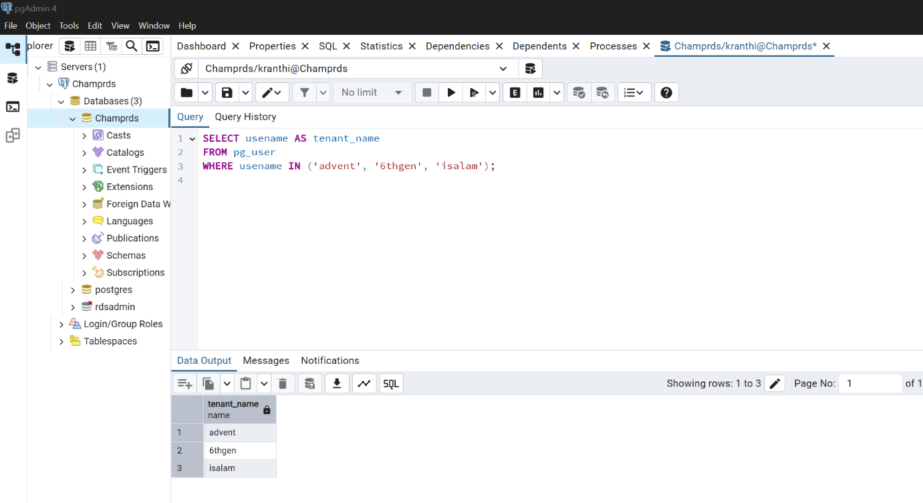This screenshot has height=503, width=923.
Task: Click the database stack icon in left sidebar
Action: (13, 78)
